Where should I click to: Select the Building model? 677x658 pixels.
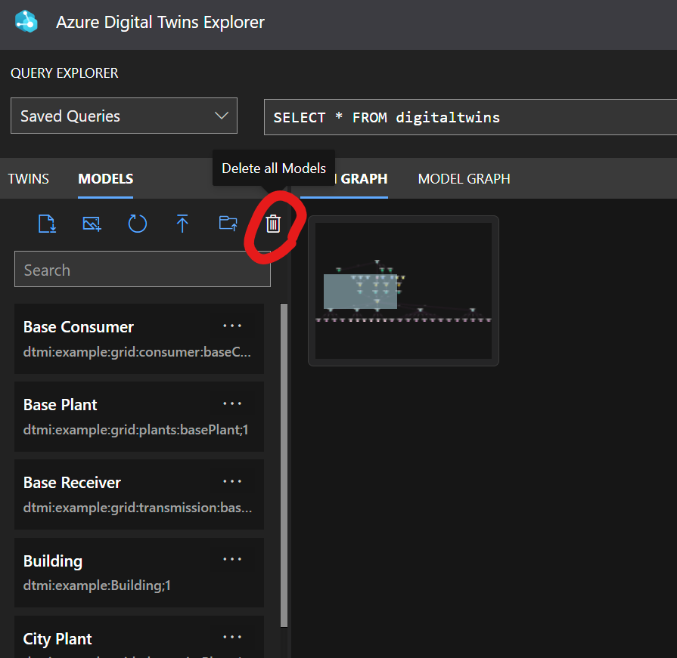139,573
